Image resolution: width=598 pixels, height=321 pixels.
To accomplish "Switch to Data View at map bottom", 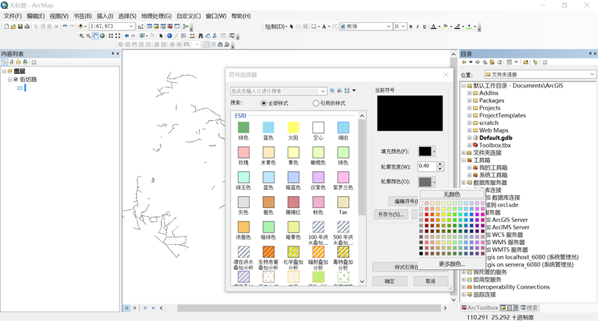I will [127, 308].
